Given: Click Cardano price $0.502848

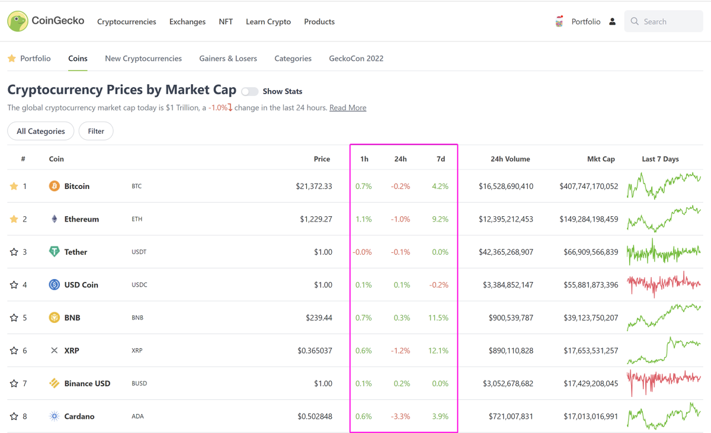Looking at the screenshot, I should point(315,416).
